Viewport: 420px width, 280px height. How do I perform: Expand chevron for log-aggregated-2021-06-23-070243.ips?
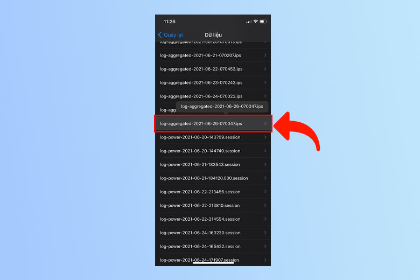pos(265,83)
